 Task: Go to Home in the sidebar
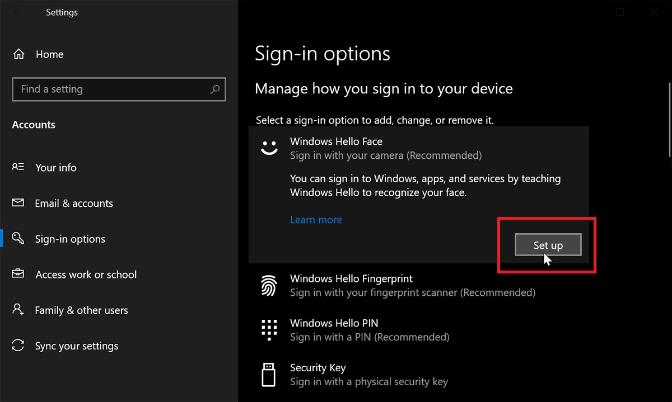pyautogui.click(x=49, y=54)
